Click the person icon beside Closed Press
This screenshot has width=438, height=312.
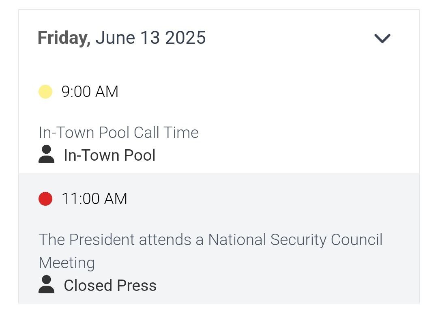[47, 285]
